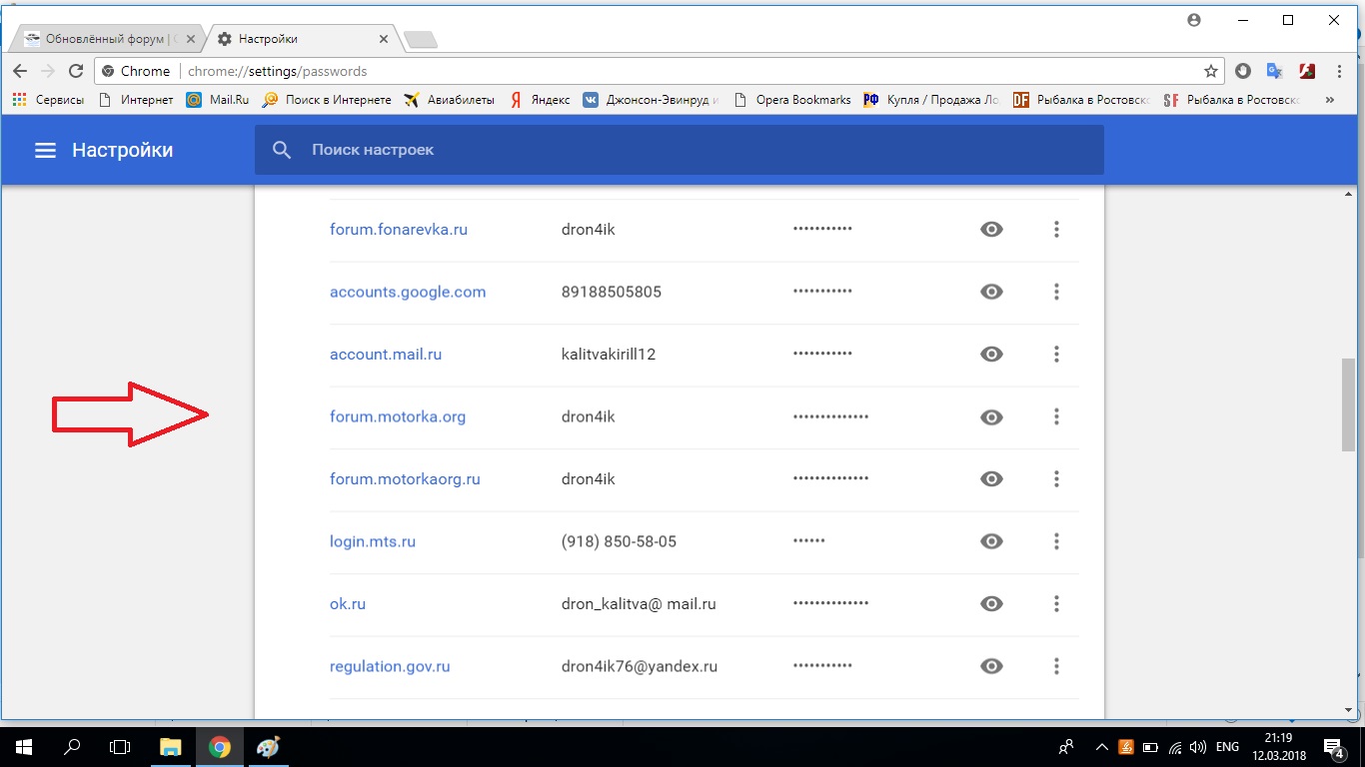1365x767 pixels.
Task: Open the Settings hamburger menu
Action: [45, 150]
